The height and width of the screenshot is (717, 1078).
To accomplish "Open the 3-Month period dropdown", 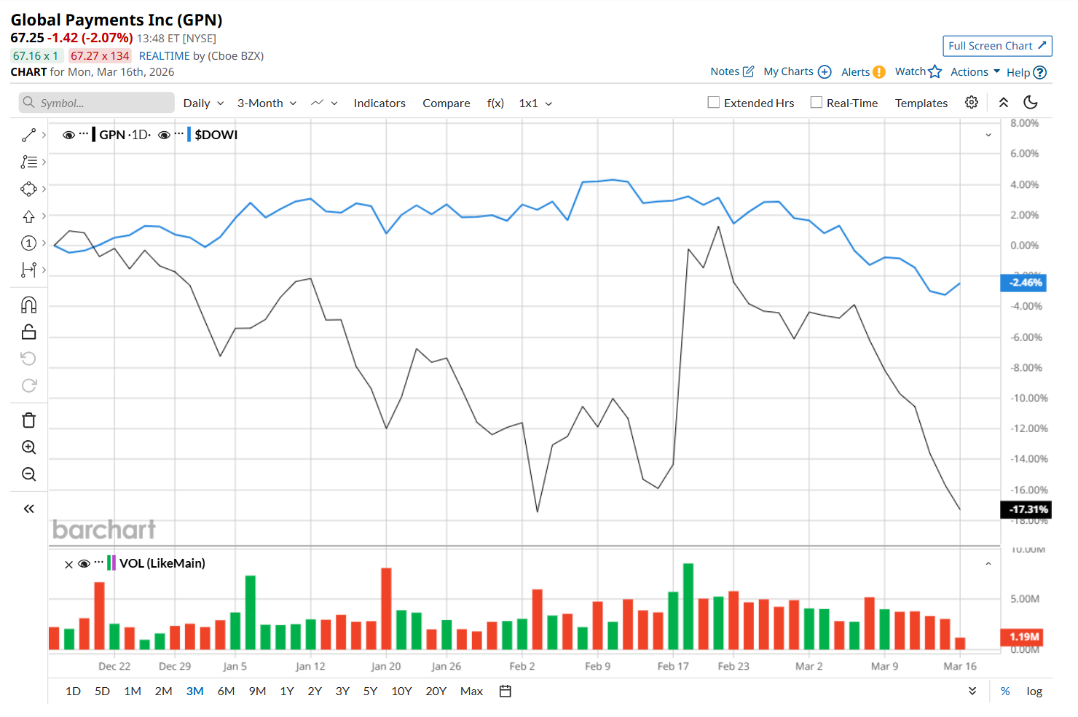I will 267,103.
